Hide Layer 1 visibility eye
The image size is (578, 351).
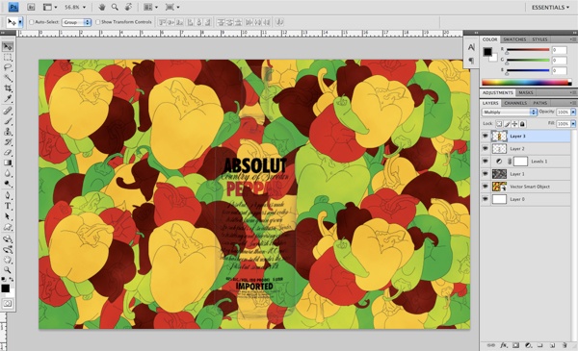[x=486, y=174]
